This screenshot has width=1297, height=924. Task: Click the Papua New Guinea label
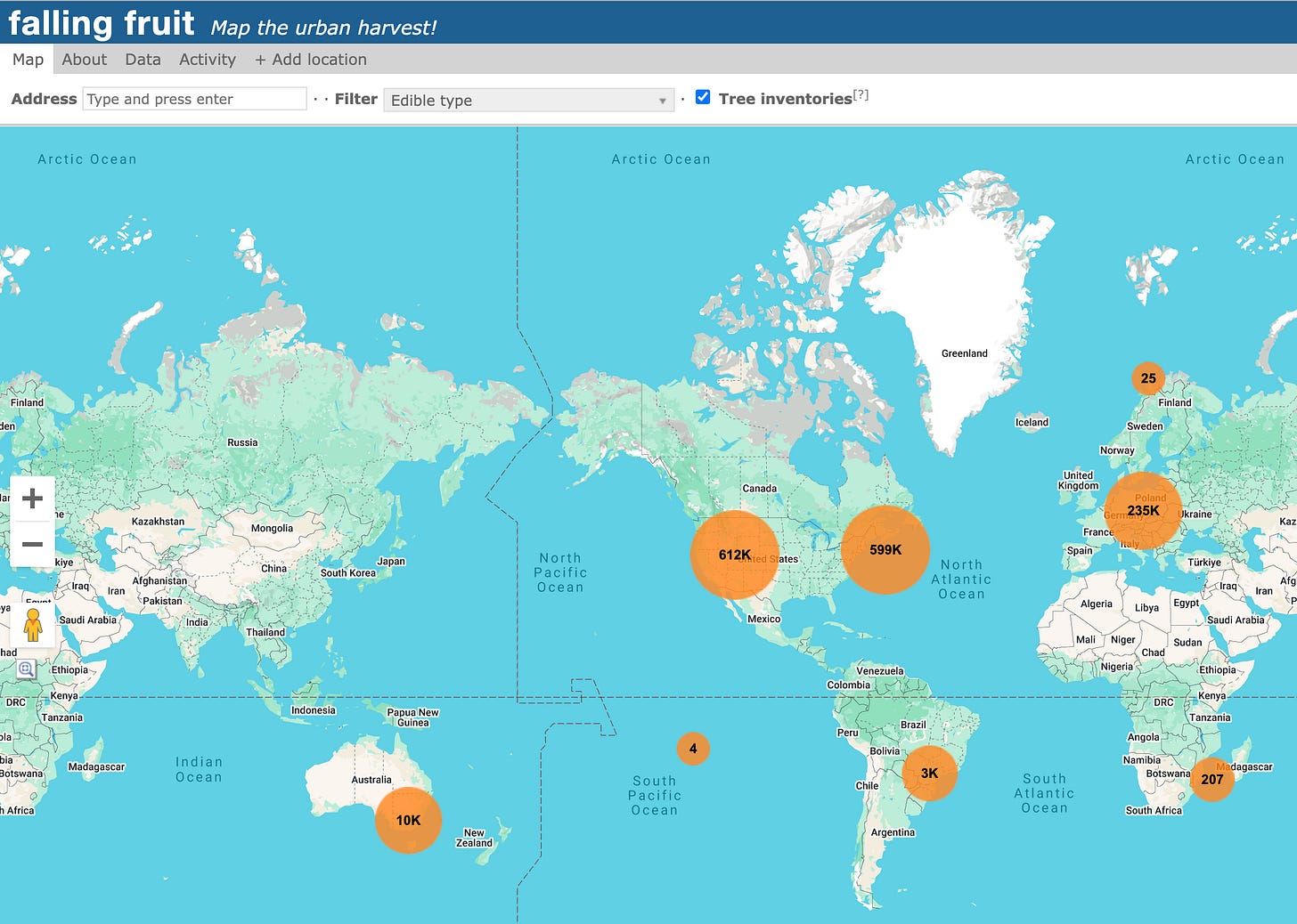[412, 717]
